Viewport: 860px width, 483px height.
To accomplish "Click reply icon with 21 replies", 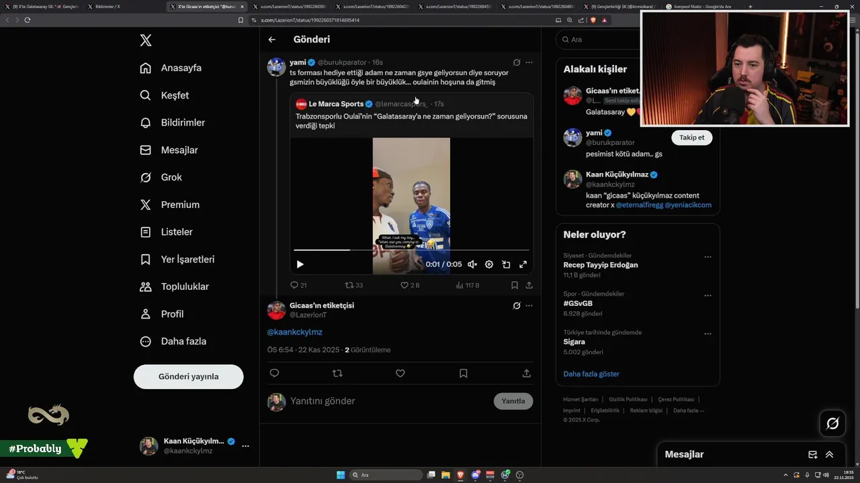I will 298,285.
